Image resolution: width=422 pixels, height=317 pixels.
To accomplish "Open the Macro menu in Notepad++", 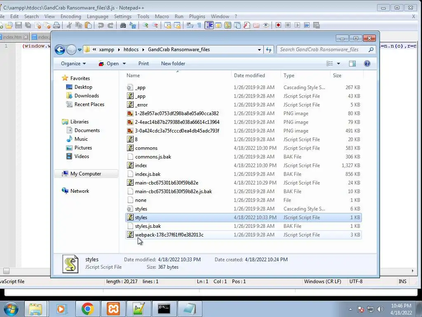I will [x=162, y=17].
